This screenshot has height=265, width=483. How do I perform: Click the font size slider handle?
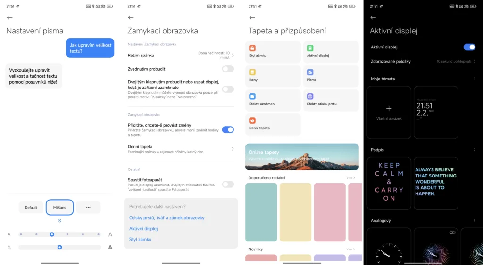[52, 234]
